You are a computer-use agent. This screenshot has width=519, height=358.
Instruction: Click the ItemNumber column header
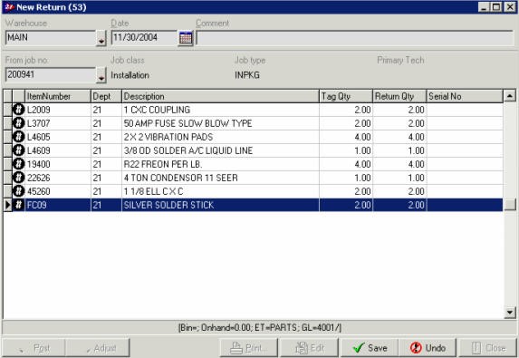[58, 96]
